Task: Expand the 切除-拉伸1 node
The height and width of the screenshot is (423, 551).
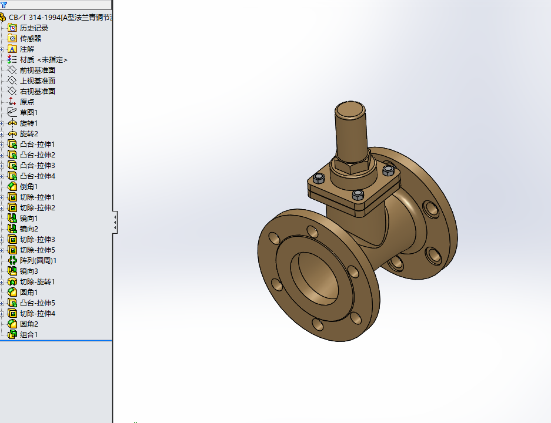Action: (x=2, y=197)
